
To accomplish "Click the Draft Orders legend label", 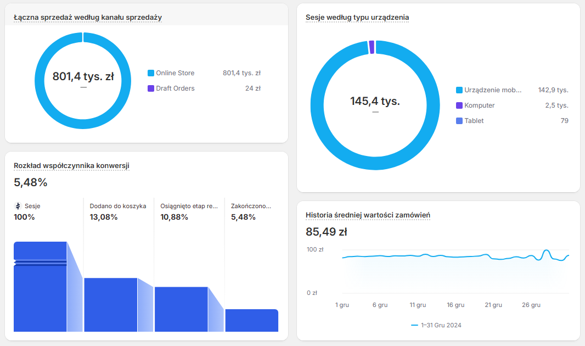I will pos(175,88).
